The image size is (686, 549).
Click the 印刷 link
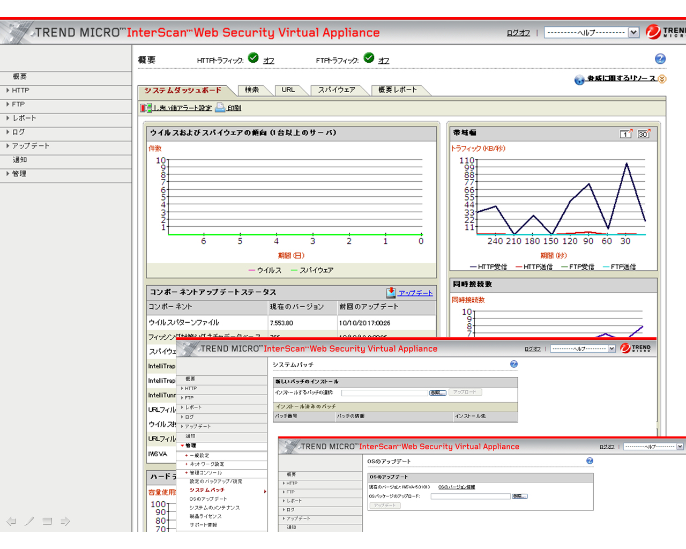click(234, 108)
